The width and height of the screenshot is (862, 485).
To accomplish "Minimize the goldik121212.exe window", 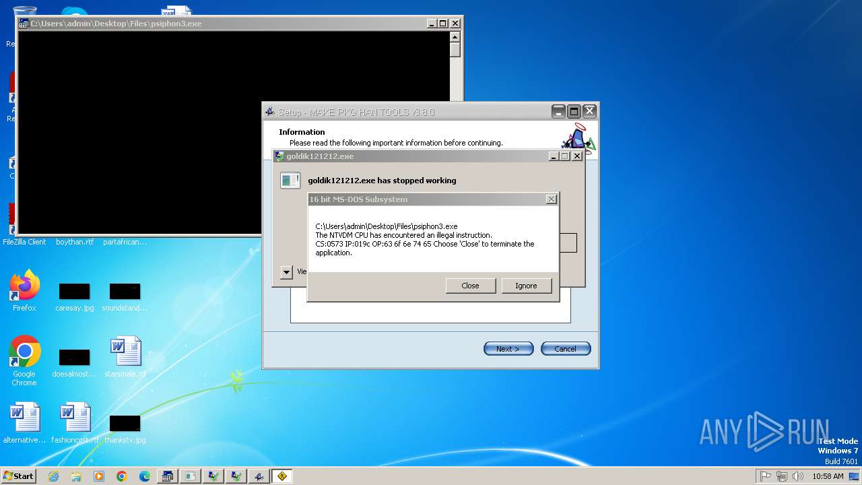I will coord(554,156).
